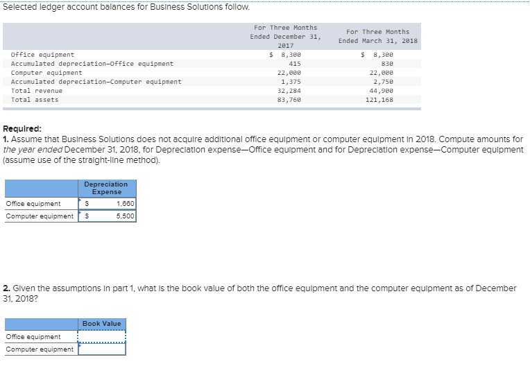Image resolution: width=530 pixels, height=373 pixels.
Task: Select the empty Computer equipment Book Value field
Action: pos(102,349)
